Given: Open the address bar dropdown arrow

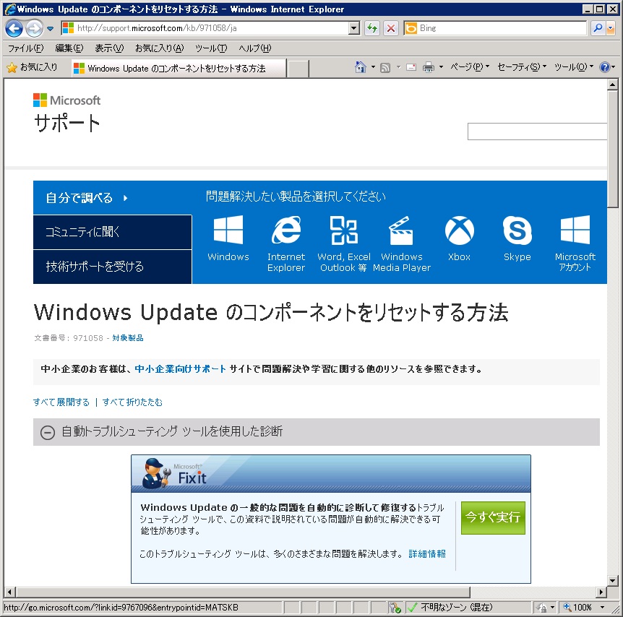Looking at the screenshot, I should click(354, 28).
